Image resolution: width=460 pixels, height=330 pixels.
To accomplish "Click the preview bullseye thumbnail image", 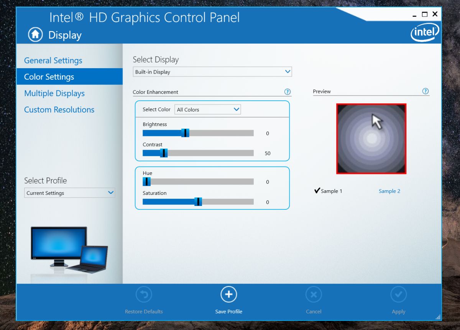I will click(371, 139).
